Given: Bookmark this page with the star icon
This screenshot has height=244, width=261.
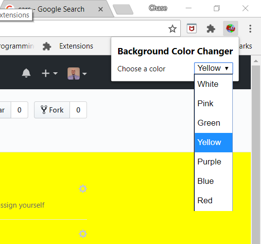Looking at the screenshot, I should coord(173,29).
